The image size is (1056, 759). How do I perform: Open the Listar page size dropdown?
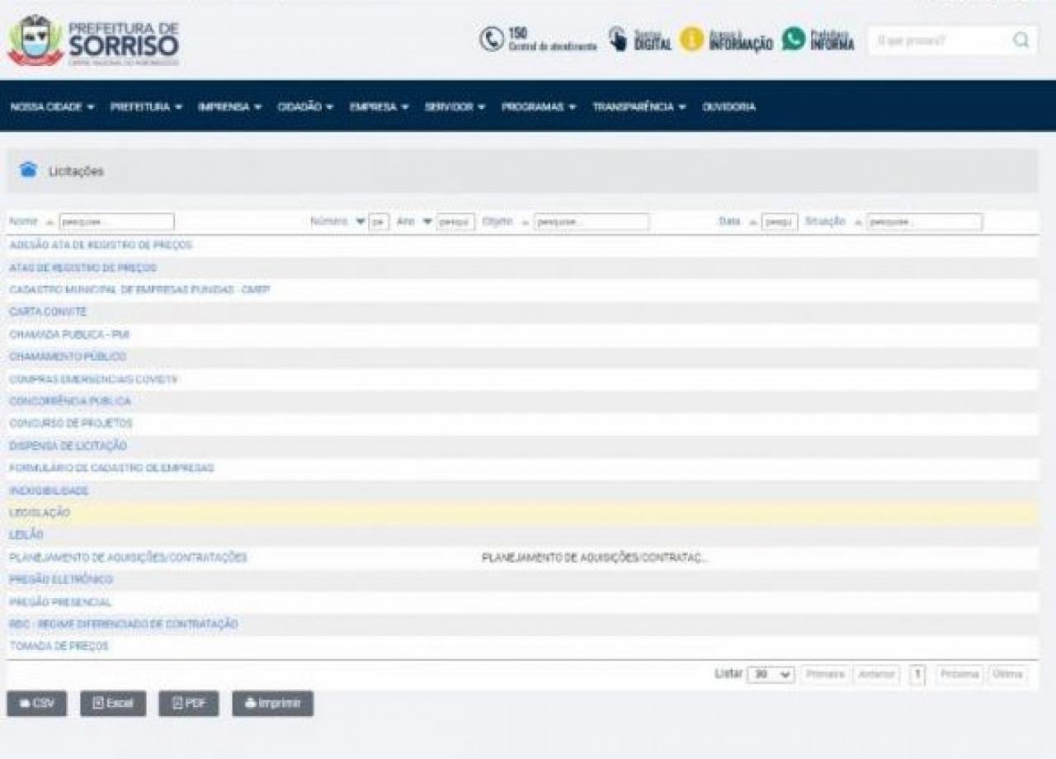[770, 675]
